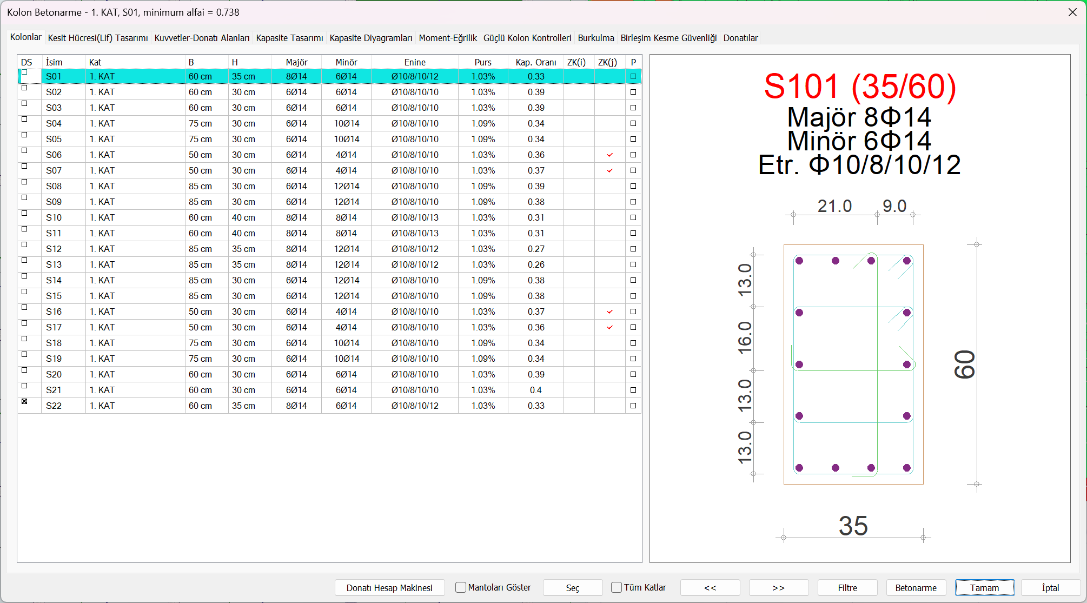Image resolution: width=1087 pixels, height=603 pixels.
Task: Select column row S13
Action: click(329, 264)
